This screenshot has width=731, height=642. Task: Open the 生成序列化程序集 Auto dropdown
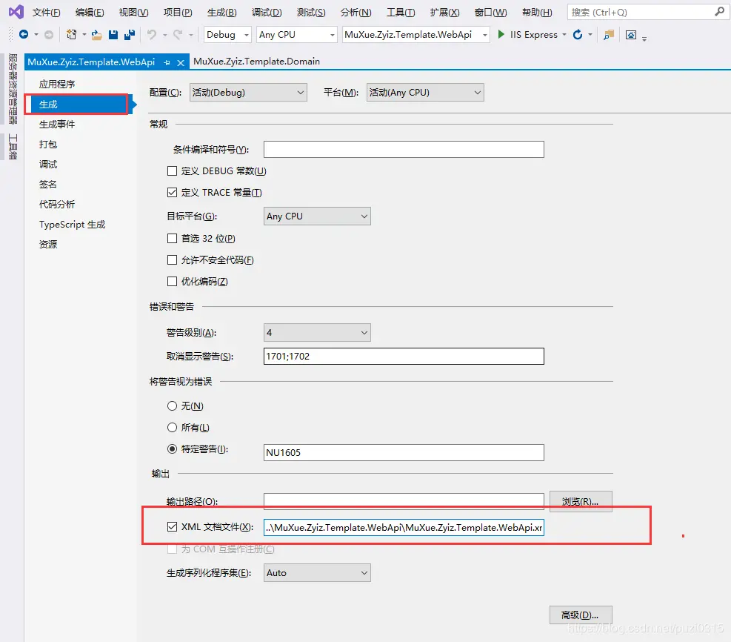[317, 573]
